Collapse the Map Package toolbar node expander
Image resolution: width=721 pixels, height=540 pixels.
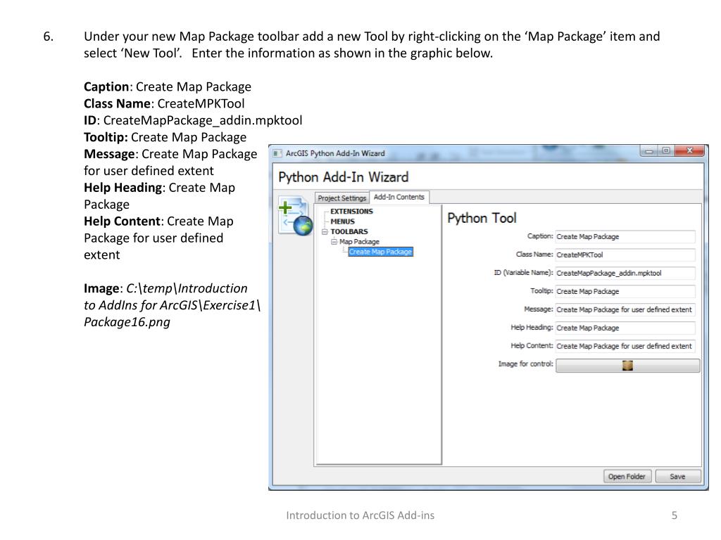[x=334, y=242]
